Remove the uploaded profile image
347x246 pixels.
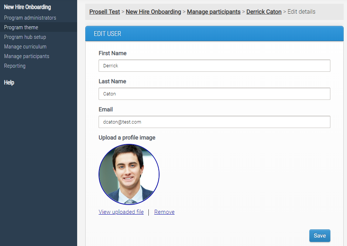coord(164,212)
